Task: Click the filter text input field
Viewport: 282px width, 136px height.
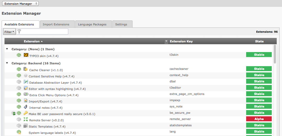Action: point(42,31)
